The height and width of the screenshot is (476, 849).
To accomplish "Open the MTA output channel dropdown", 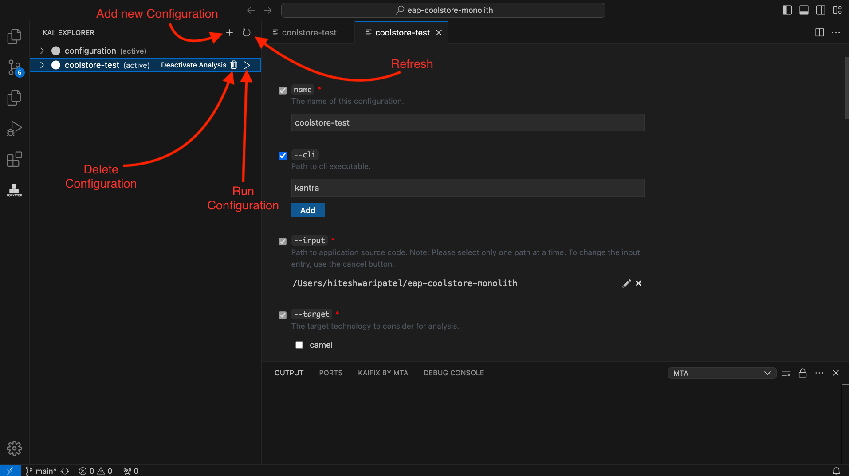I will point(722,373).
